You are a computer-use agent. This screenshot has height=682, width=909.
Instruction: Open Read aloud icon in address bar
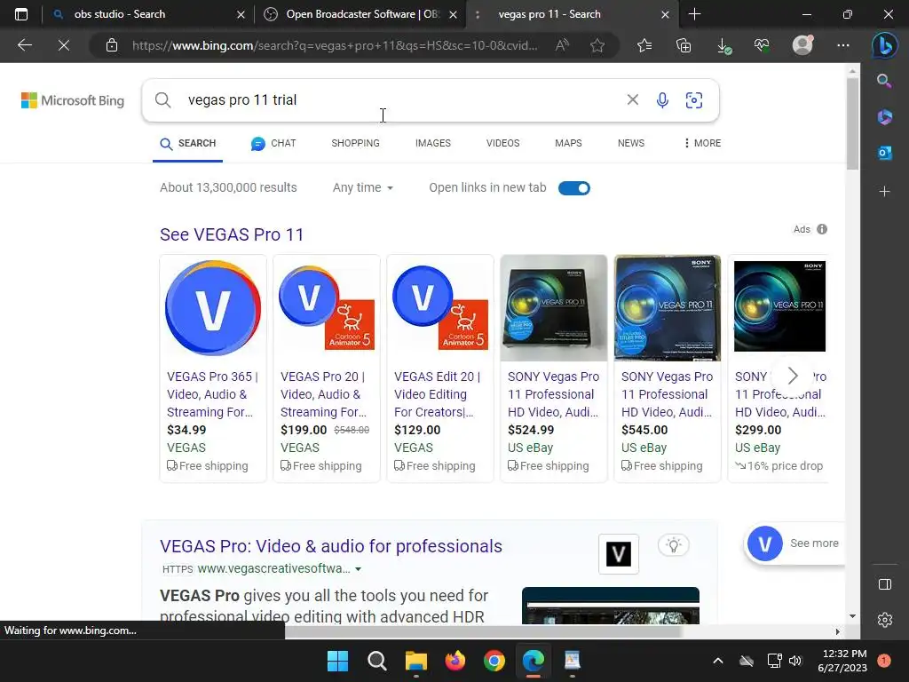[x=562, y=45]
